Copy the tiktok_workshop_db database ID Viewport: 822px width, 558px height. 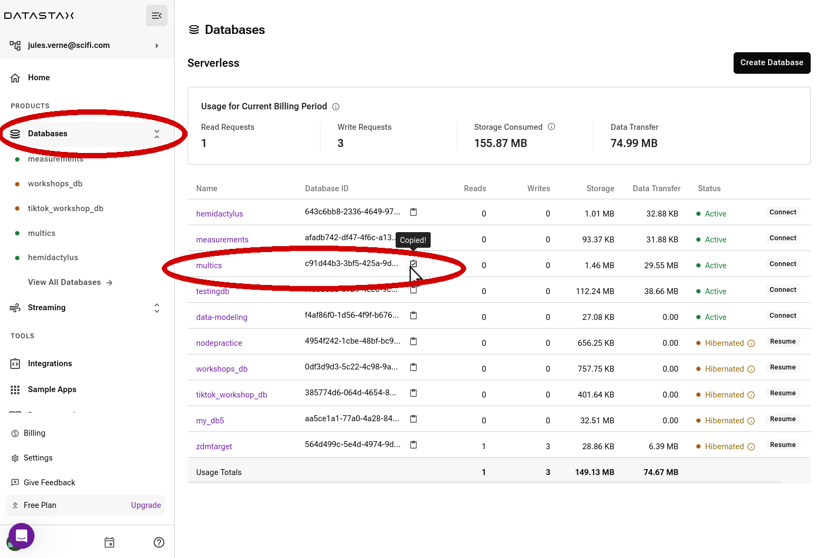[x=413, y=393]
